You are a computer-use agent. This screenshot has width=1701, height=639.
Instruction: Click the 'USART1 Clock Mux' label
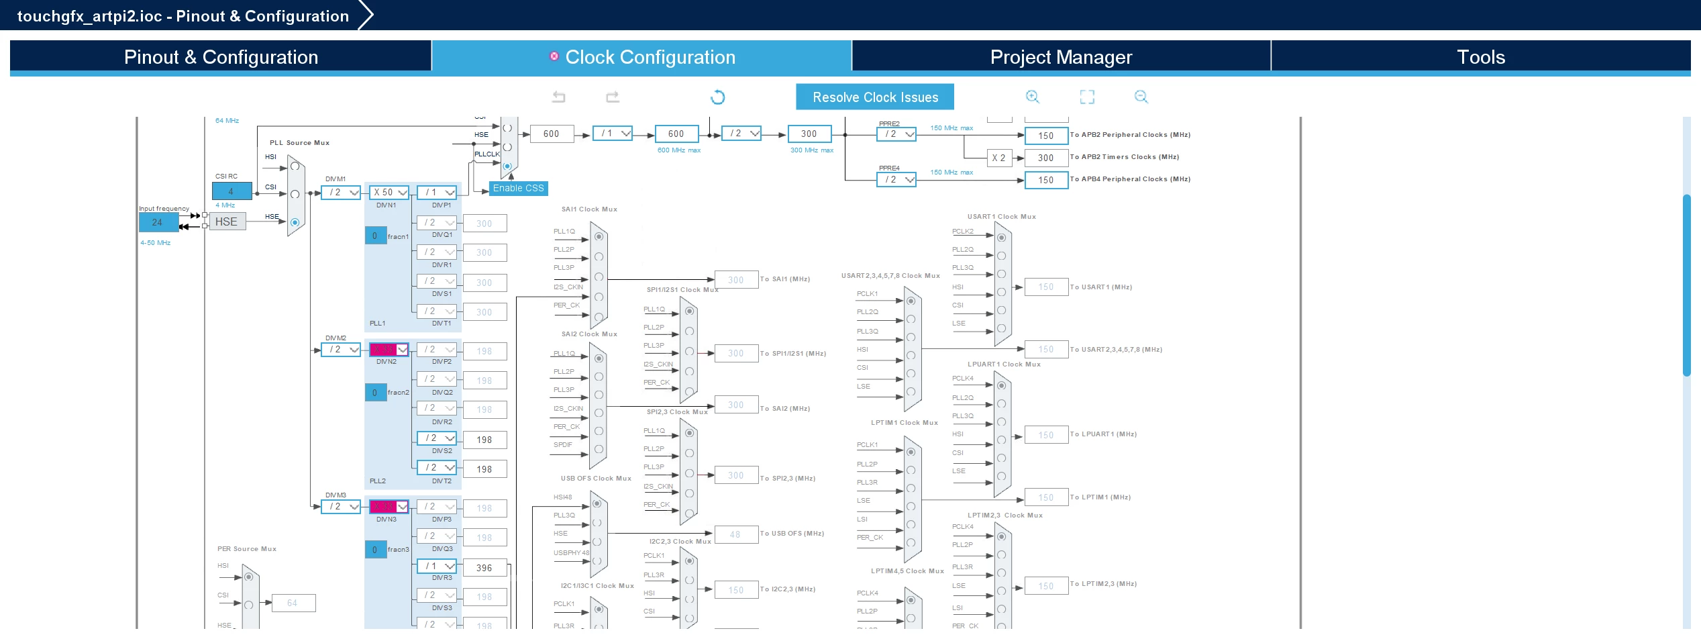click(x=1001, y=217)
